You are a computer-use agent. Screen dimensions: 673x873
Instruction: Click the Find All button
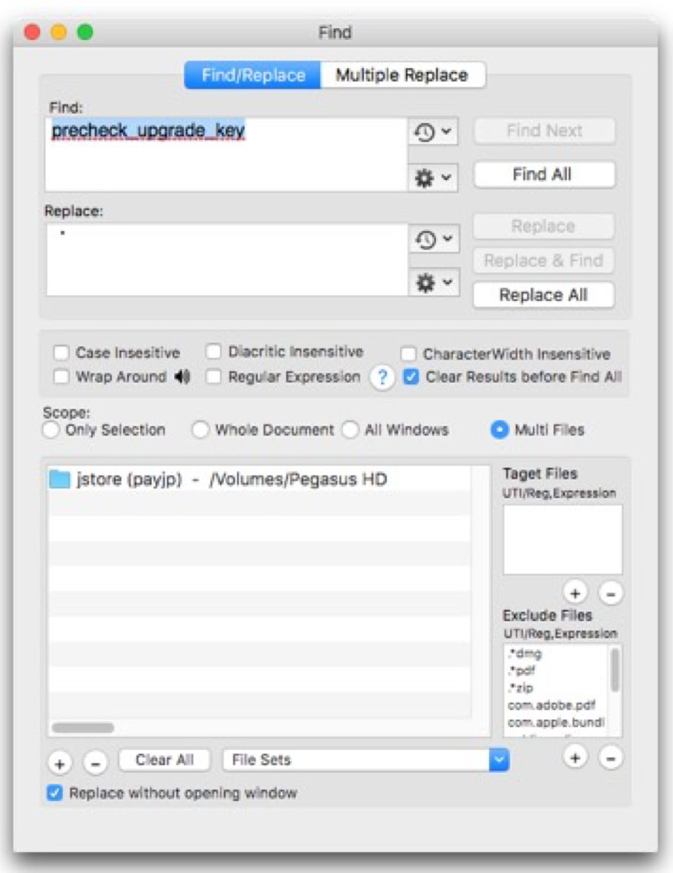click(543, 175)
